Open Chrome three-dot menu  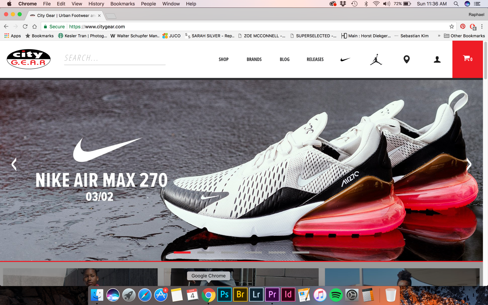(482, 26)
